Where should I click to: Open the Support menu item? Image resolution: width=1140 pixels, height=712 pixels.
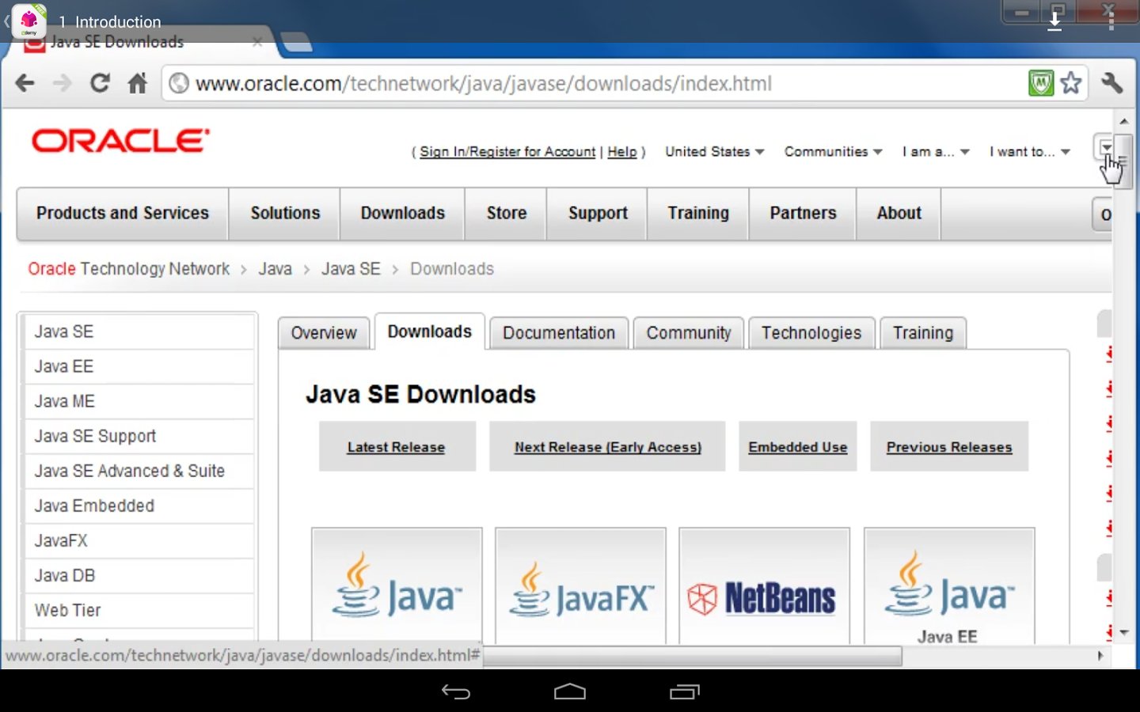click(x=598, y=214)
